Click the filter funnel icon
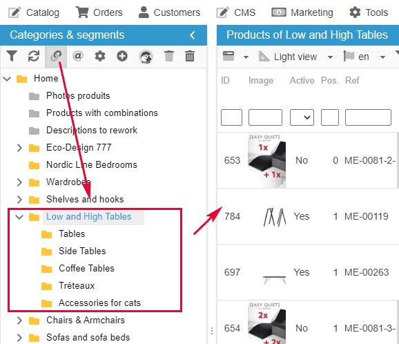The height and width of the screenshot is (344, 399). point(12,56)
